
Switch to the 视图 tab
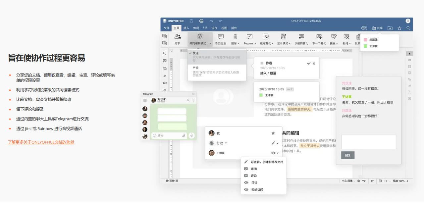(x=224, y=28)
